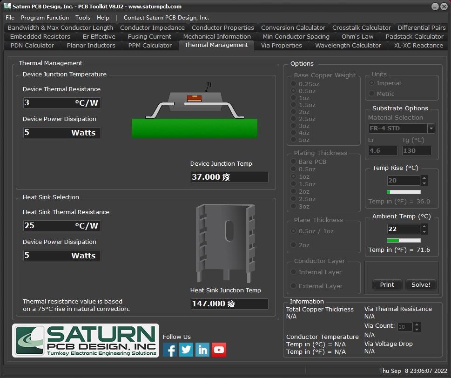Screen dimensions: 451x378
Task: Open Saturn's Twitter page icon
Action: pyautogui.click(x=186, y=350)
